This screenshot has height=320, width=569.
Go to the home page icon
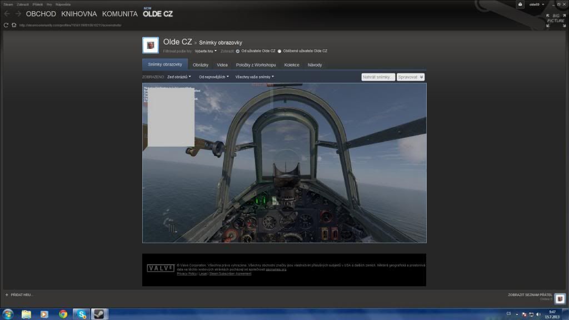point(14,25)
